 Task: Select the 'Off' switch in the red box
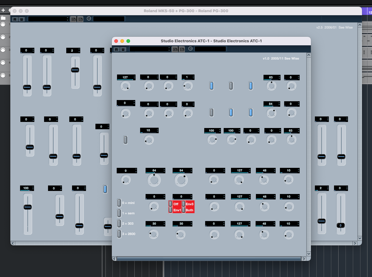coord(170,204)
